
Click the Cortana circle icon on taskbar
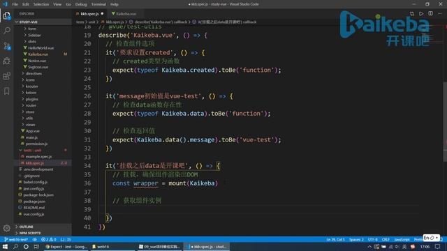click(26, 247)
